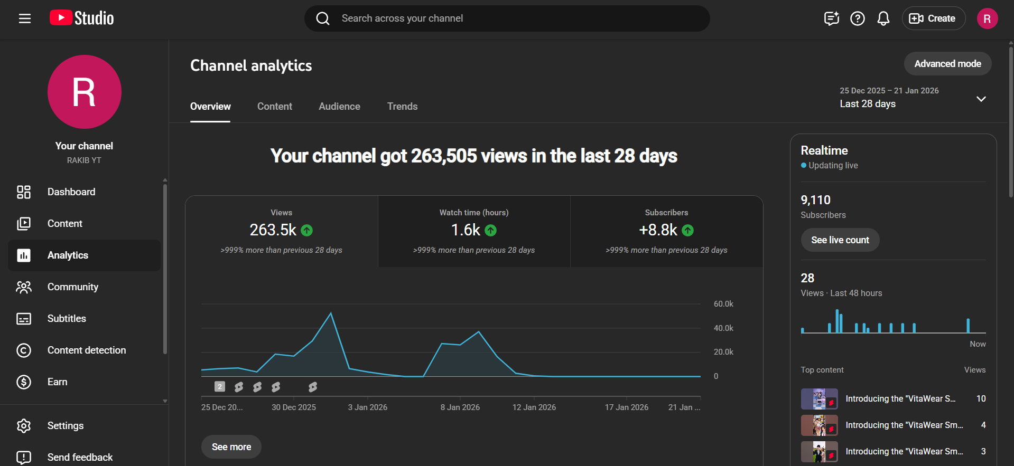Image resolution: width=1014 pixels, height=466 pixels.
Task: Open Dashboard from the sidebar
Action: (x=71, y=192)
